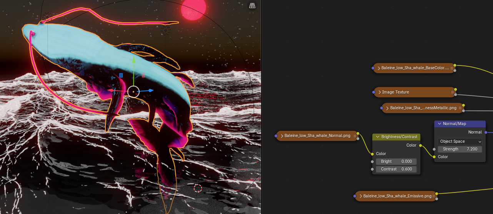
Task: Click the Normal/Map node title text
Action: [x=455, y=124]
